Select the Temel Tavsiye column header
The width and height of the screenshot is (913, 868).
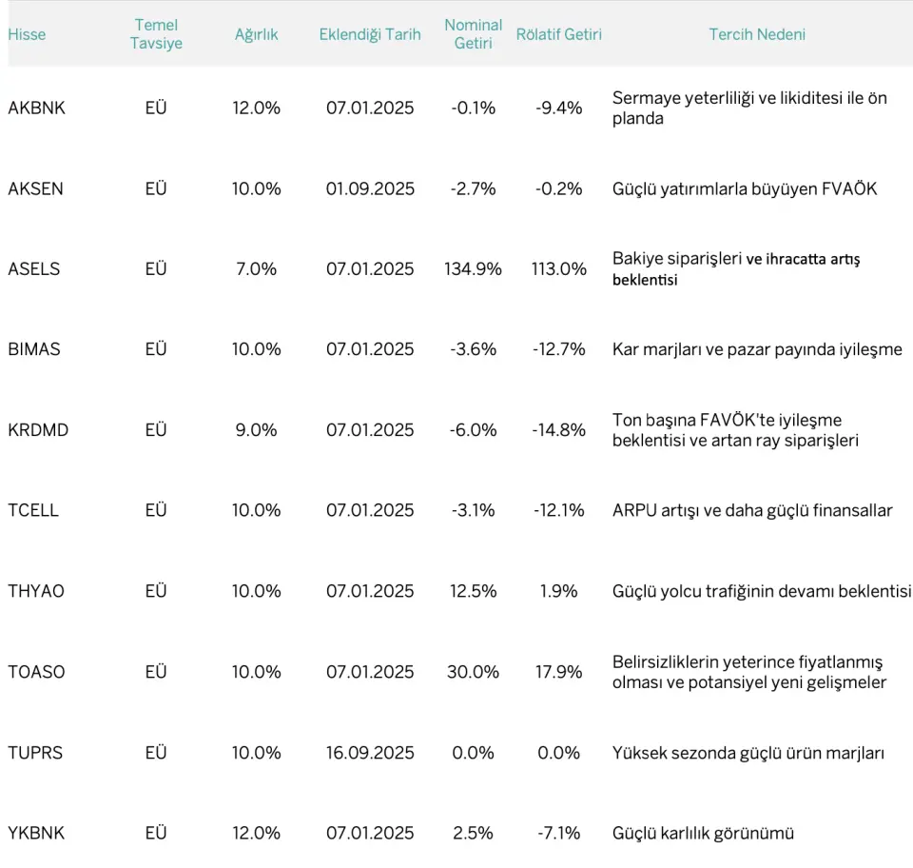coord(156,34)
